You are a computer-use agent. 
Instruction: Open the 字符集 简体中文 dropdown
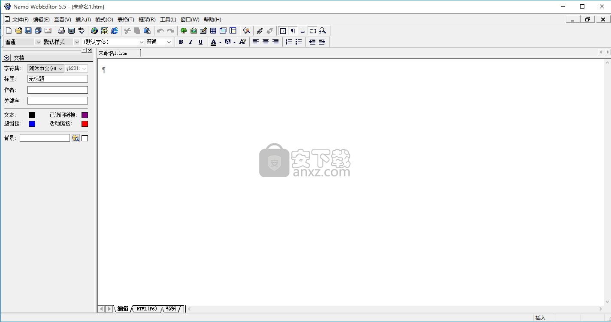(46, 69)
